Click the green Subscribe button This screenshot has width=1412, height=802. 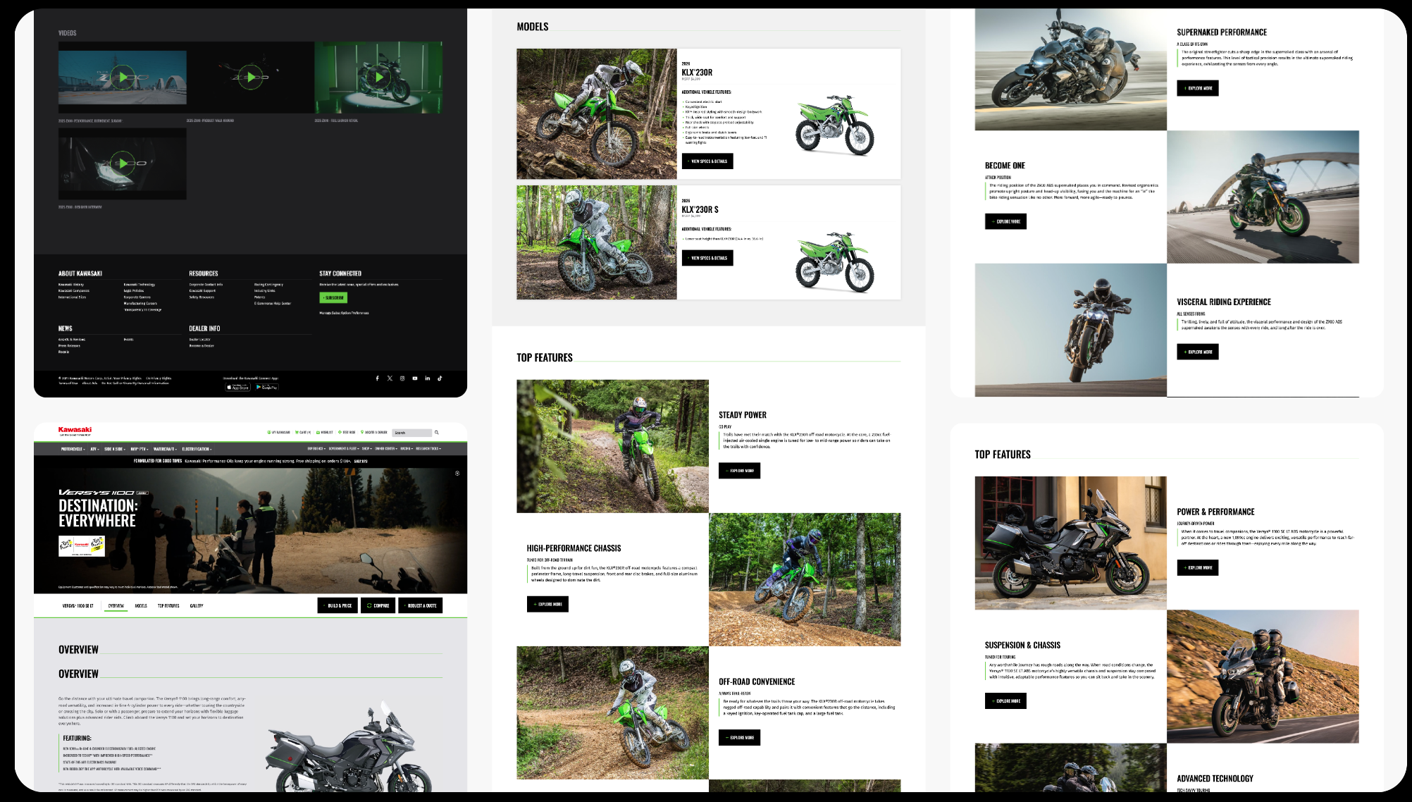pos(333,297)
